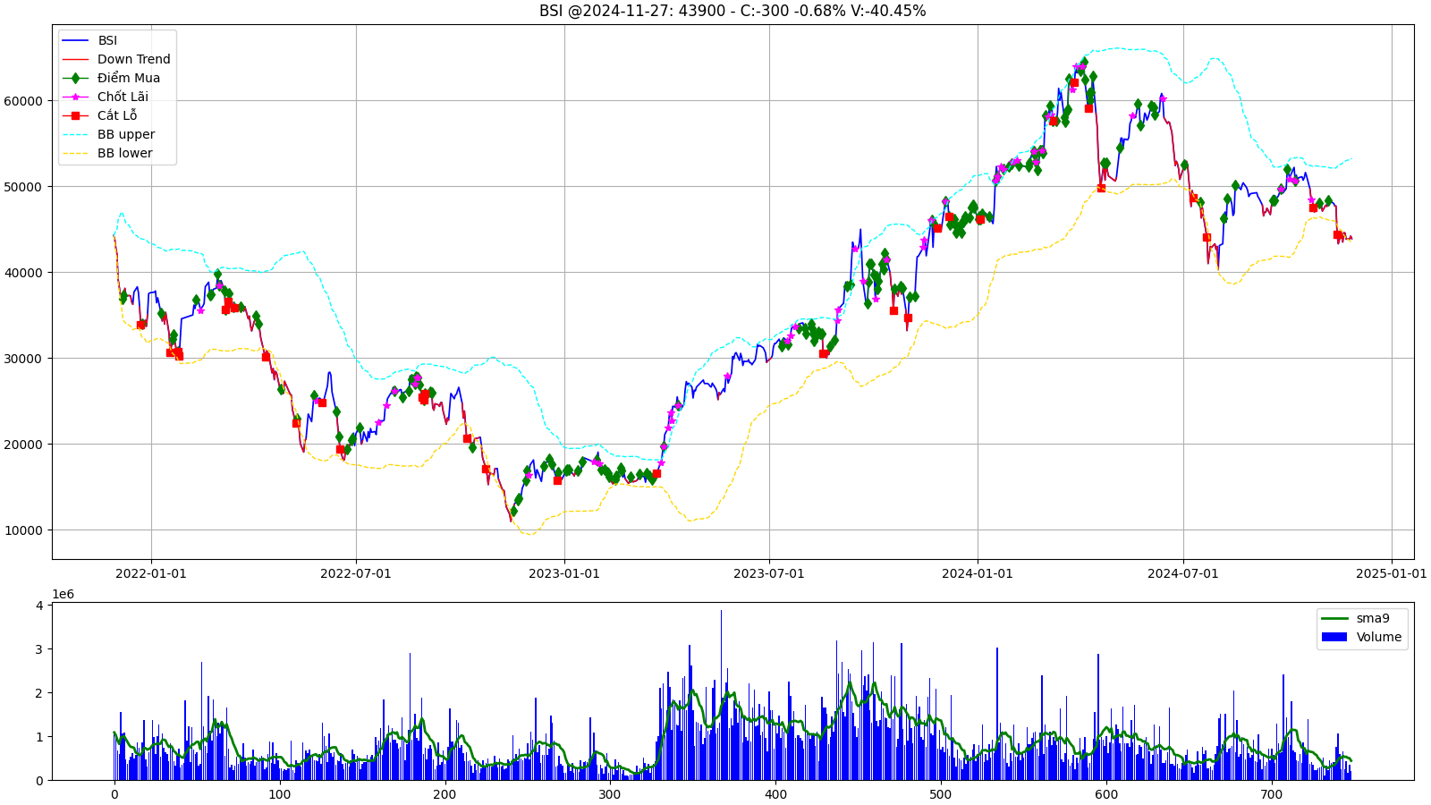Click the 400 tick on the volume x-axis
Screen dimensions: 1431x805
coord(775,794)
